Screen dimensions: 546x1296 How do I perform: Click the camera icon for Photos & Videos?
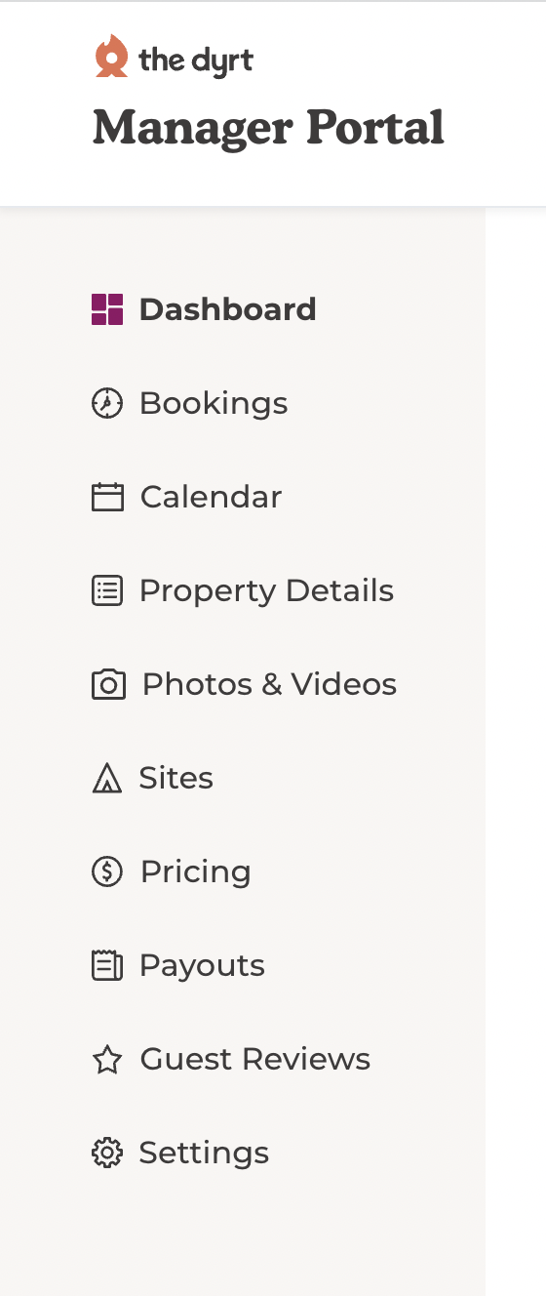(x=107, y=684)
